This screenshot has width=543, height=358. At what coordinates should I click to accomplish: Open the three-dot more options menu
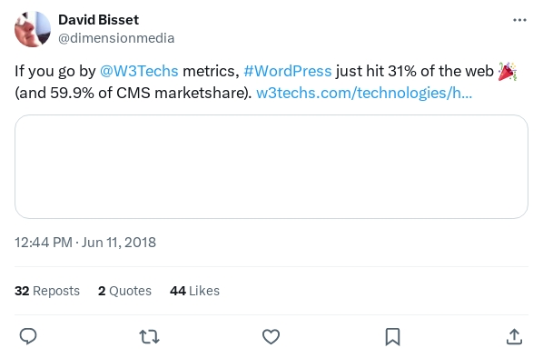(519, 20)
